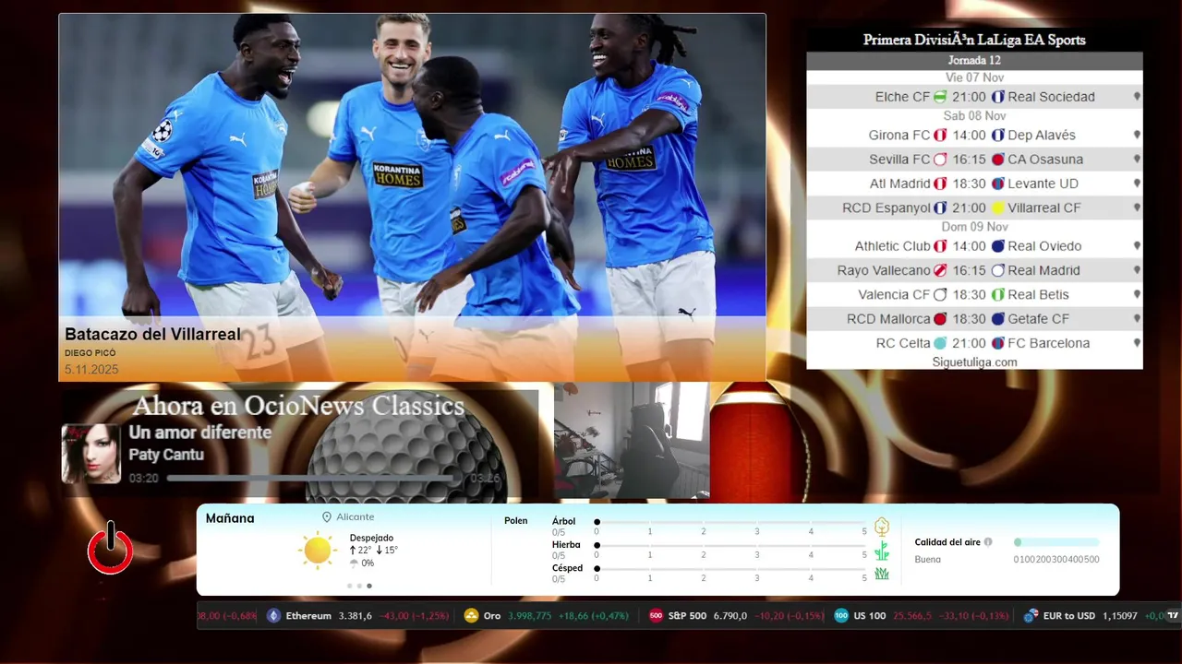Click the Levante UD team crest
1182x664 pixels.
tap(998, 184)
